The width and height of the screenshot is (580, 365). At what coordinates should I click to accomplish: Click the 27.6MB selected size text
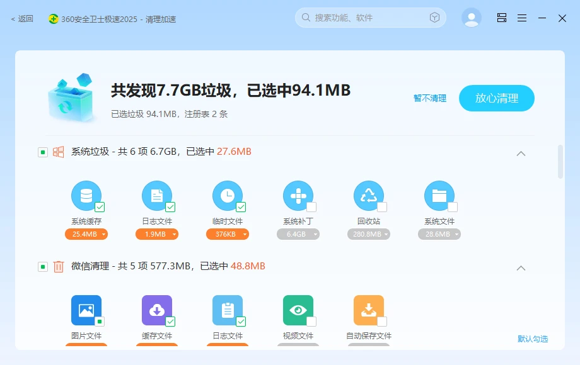coord(234,152)
